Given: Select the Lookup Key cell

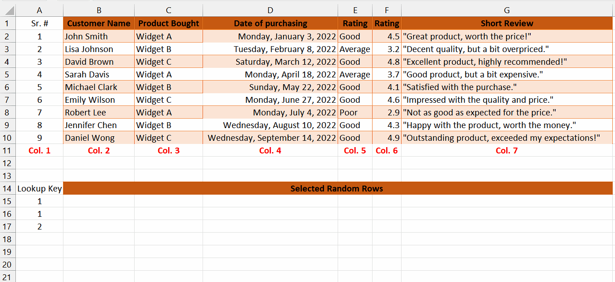Looking at the screenshot, I should pyautogui.click(x=39, y=188).
